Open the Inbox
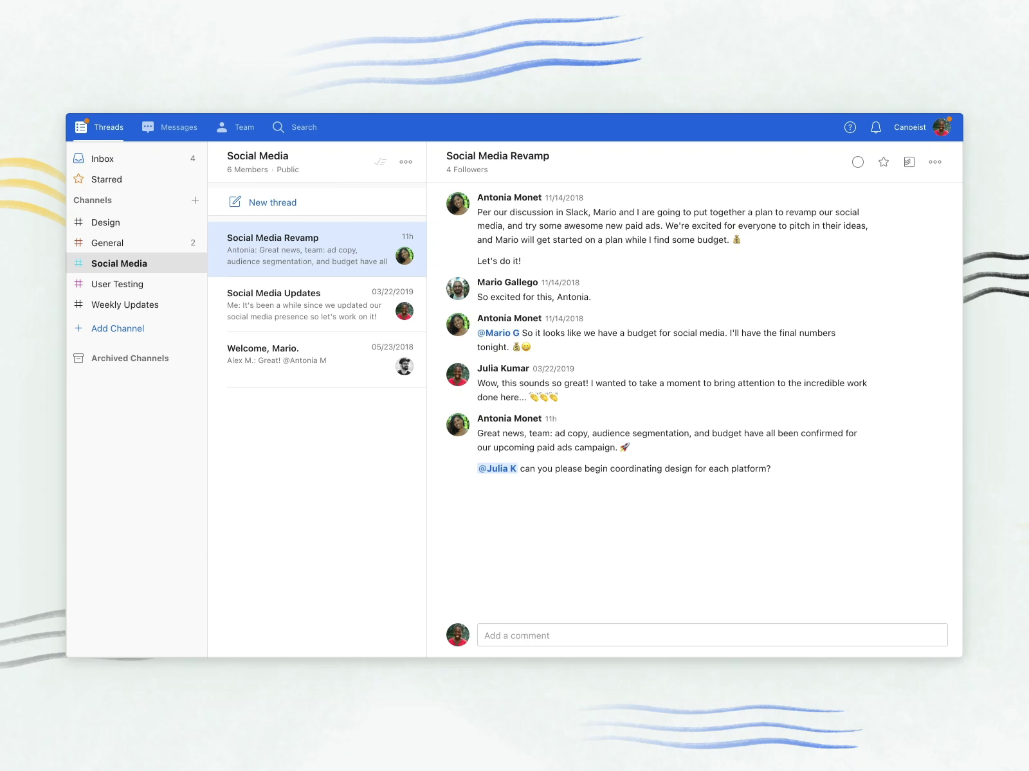Image resolution: width=1029 pixels, height=771 pixels. (x=102, y=159)
